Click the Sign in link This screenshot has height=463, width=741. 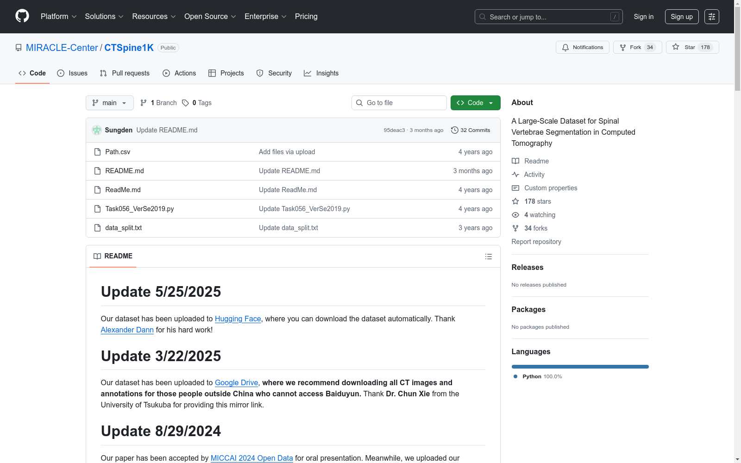pos(644,17)
